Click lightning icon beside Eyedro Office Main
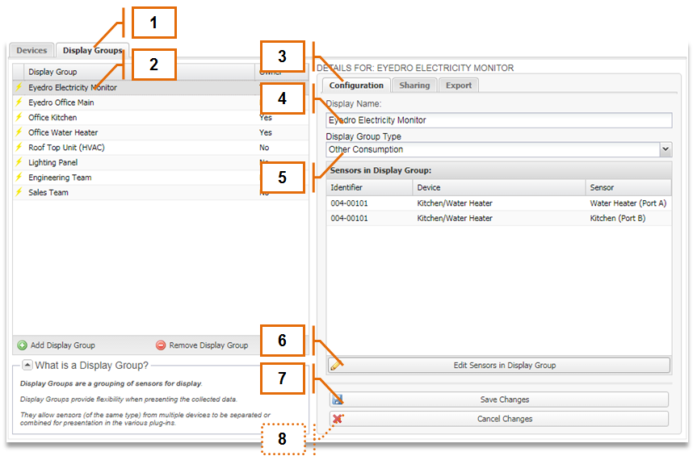This screenshot has width=697, height=456. [x=19, y=102]
